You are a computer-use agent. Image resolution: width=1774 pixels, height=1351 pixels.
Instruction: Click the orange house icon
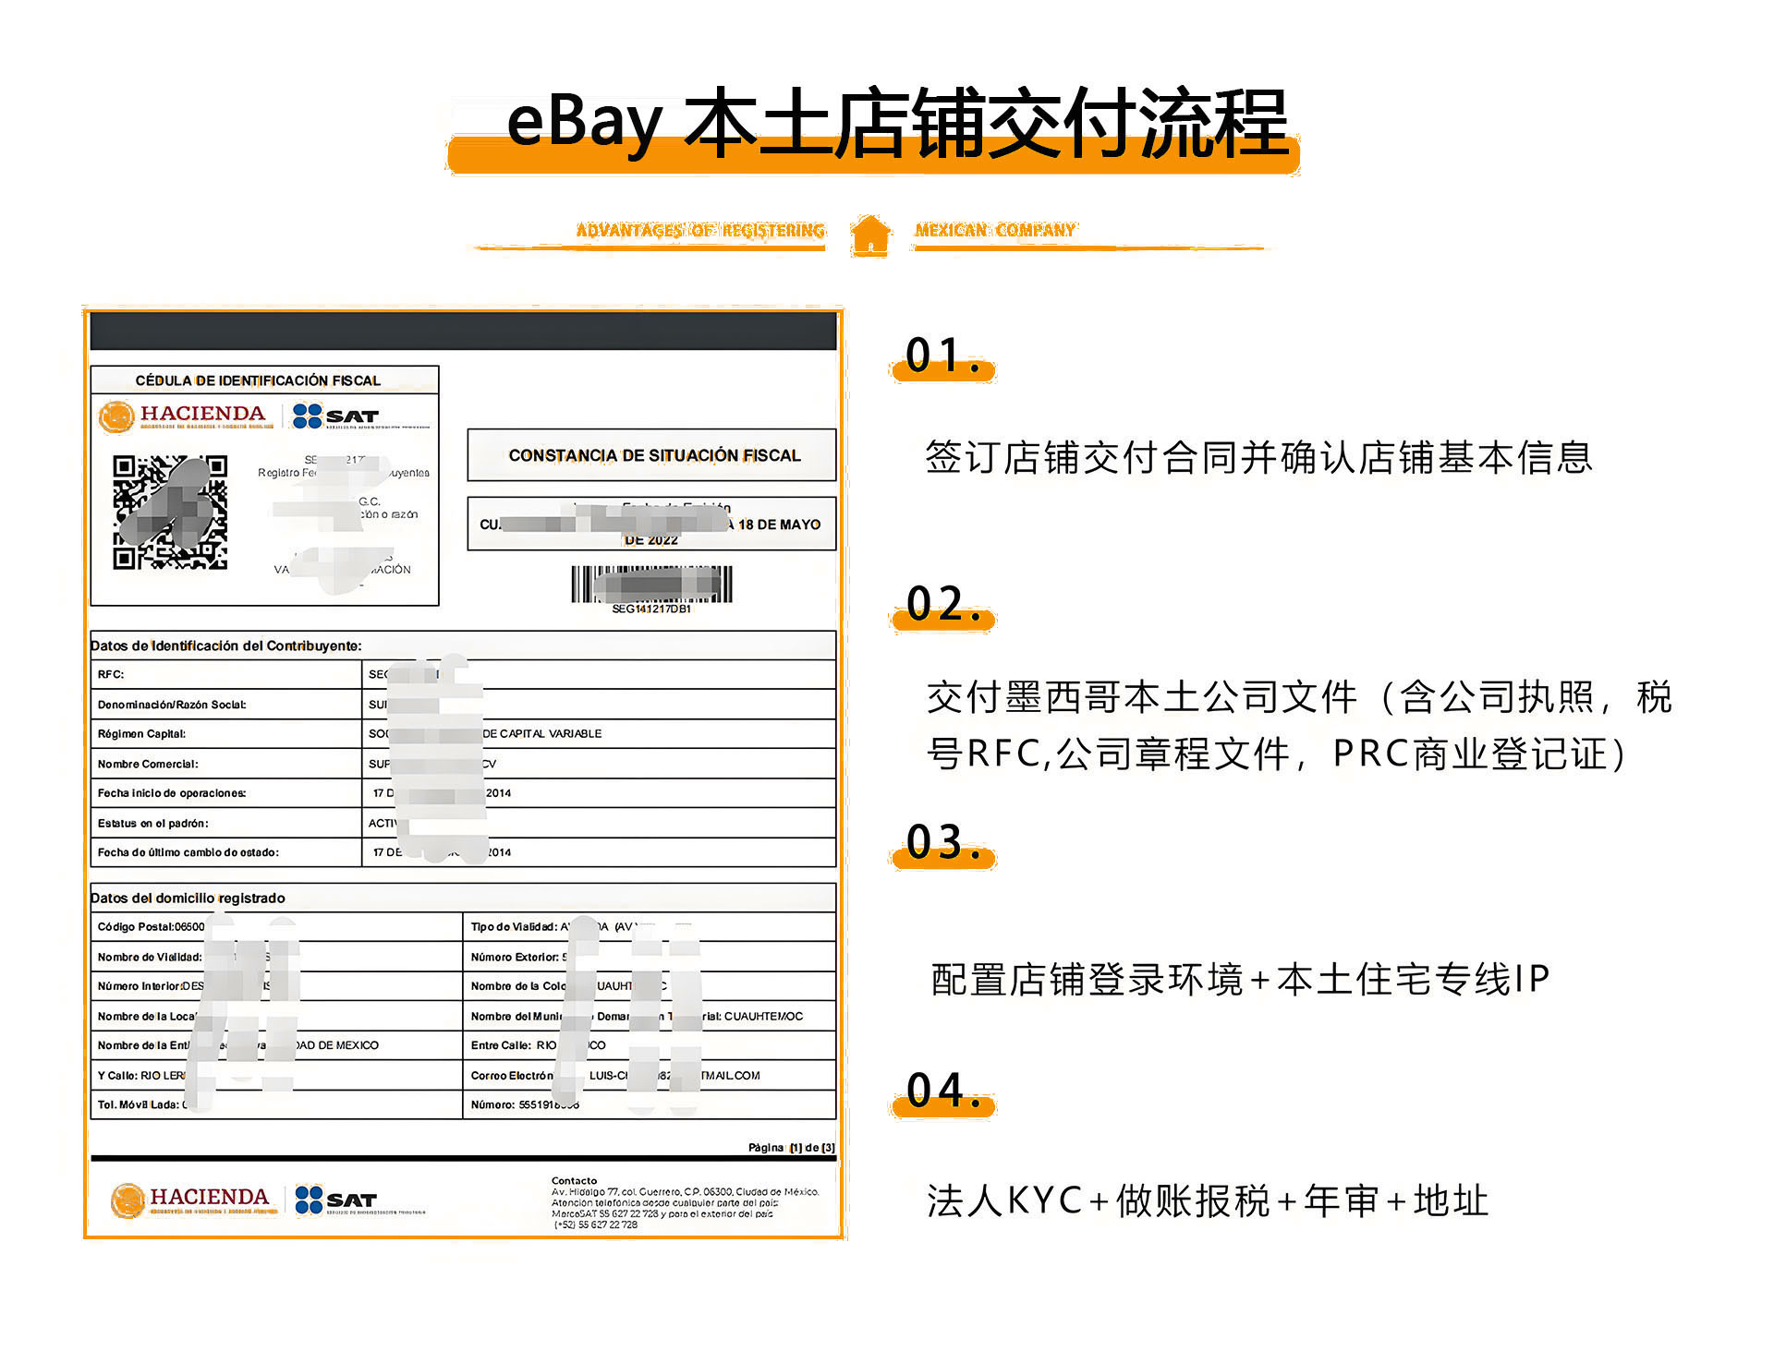click(869, 235)
